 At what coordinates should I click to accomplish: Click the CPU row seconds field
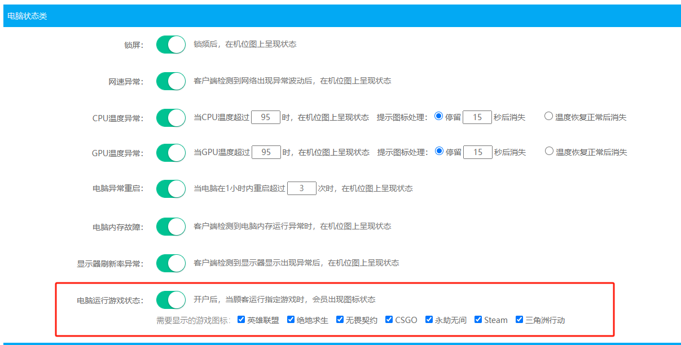click(x=477, y=117)
